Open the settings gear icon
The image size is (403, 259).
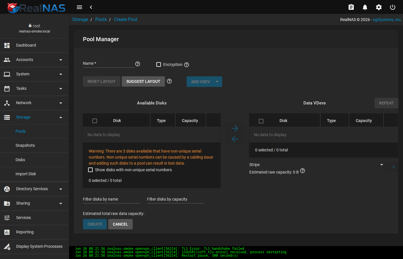pos(379,7)
